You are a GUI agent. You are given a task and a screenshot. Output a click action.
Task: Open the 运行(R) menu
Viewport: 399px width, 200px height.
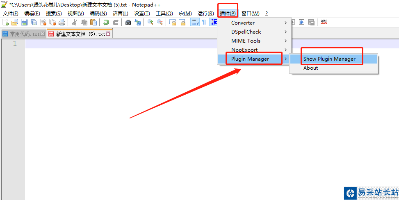(205, 14)
